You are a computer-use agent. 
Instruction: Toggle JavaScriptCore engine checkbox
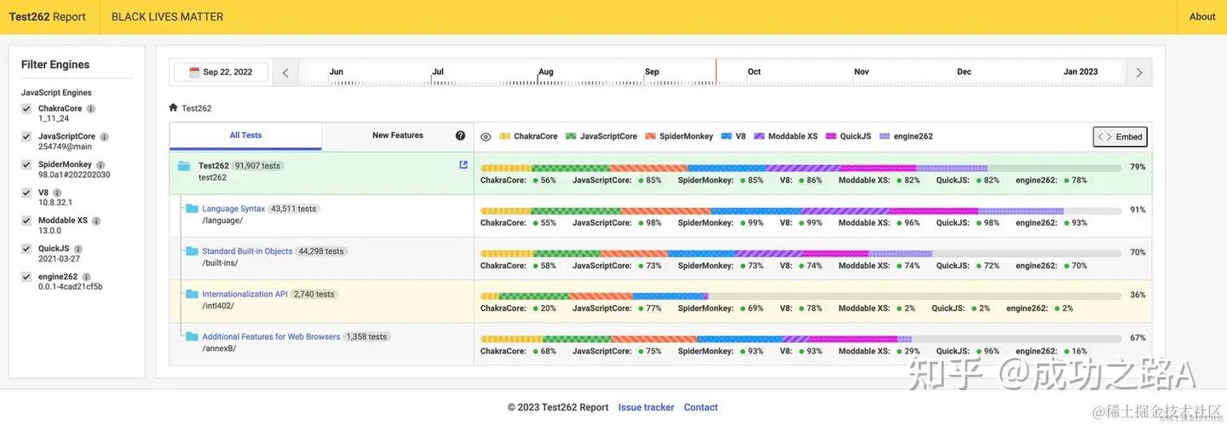pyautogui.click(x=26, y=136)
